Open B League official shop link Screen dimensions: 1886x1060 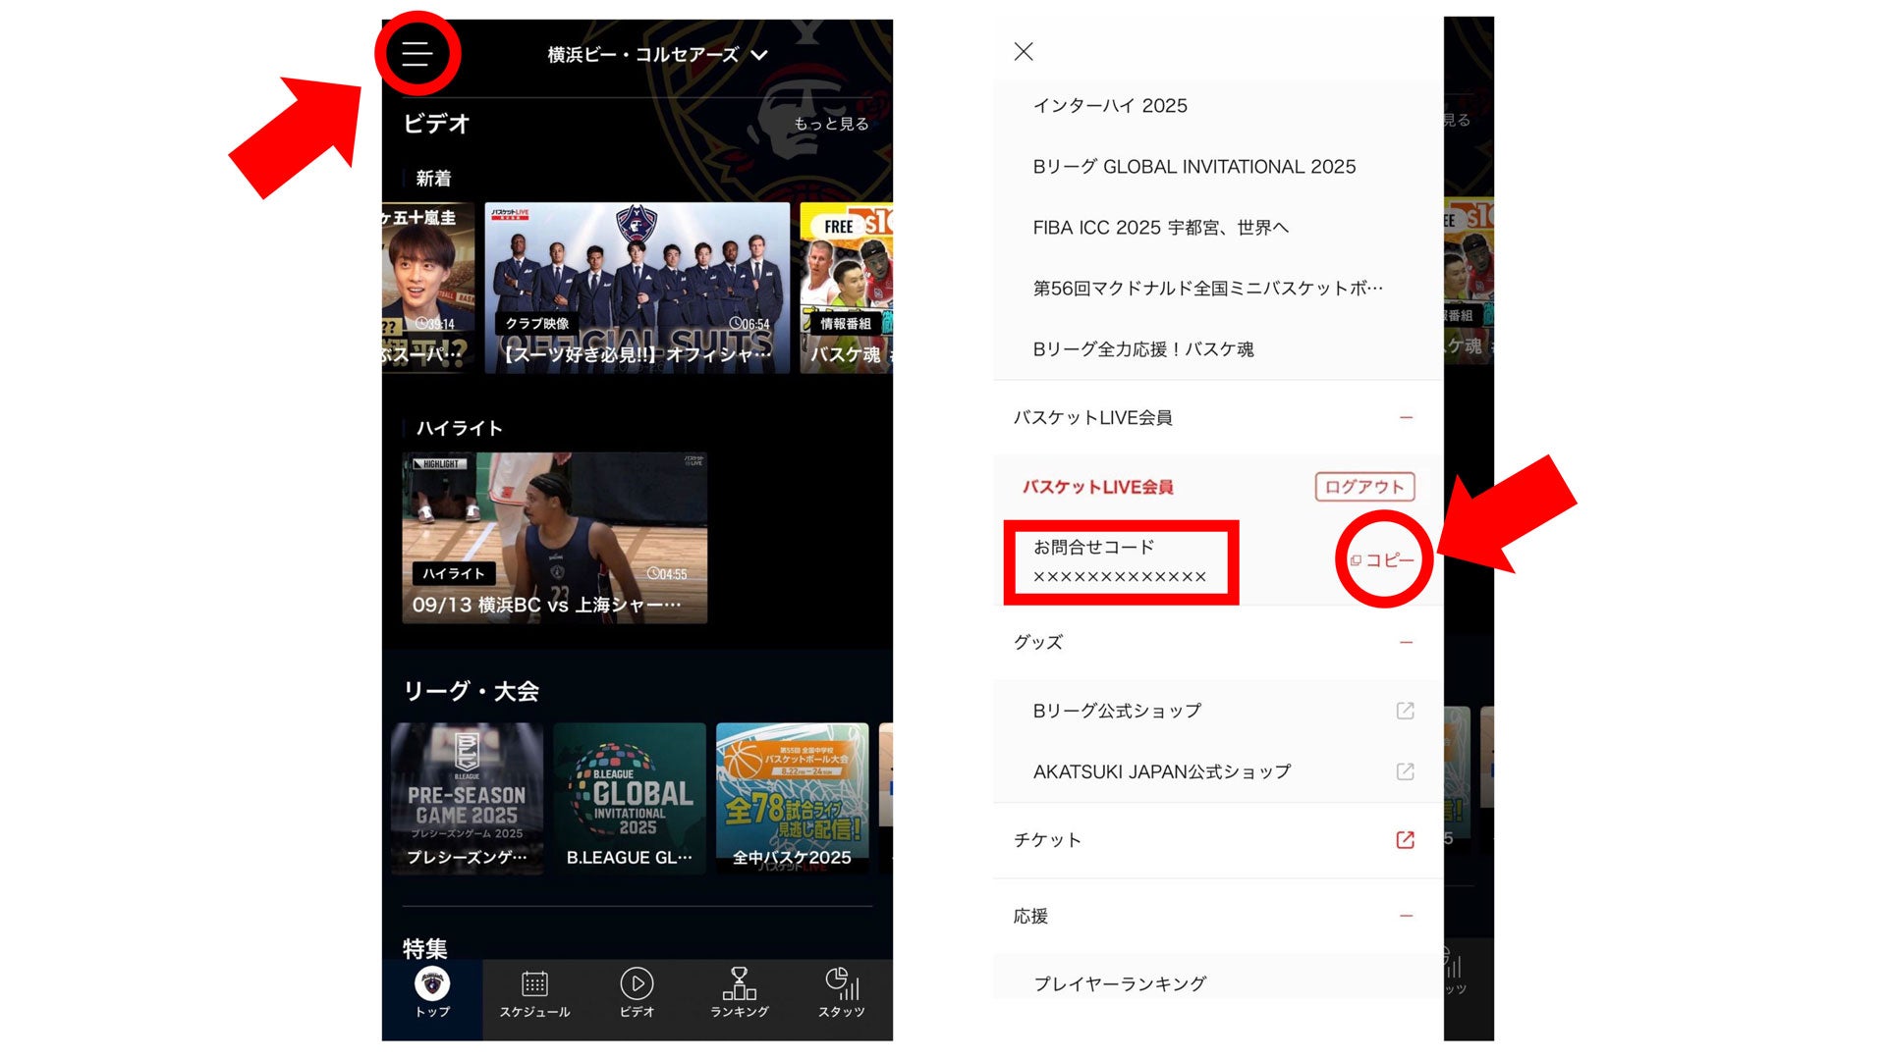click(1117, 711)
